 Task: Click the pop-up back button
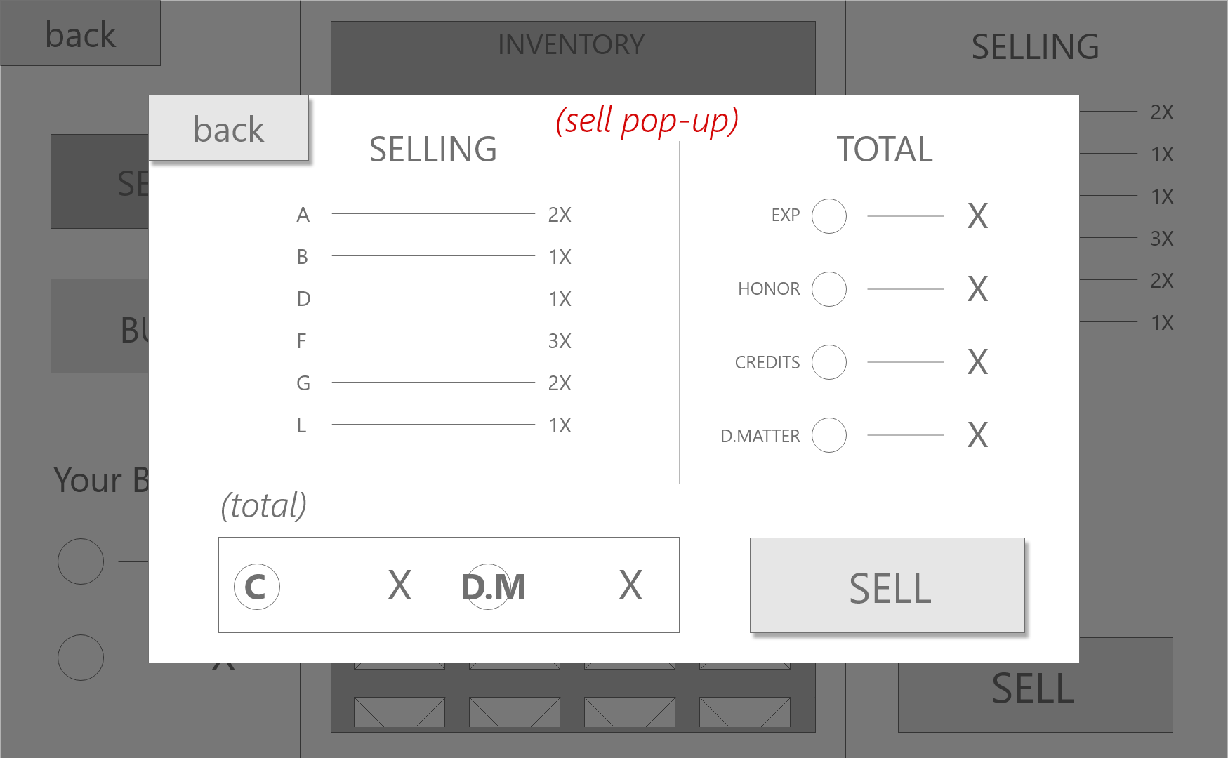[229, 129]
